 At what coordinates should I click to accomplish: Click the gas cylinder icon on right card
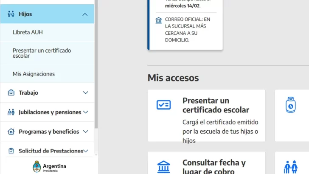pyautogui.click(x=290, y=105)
